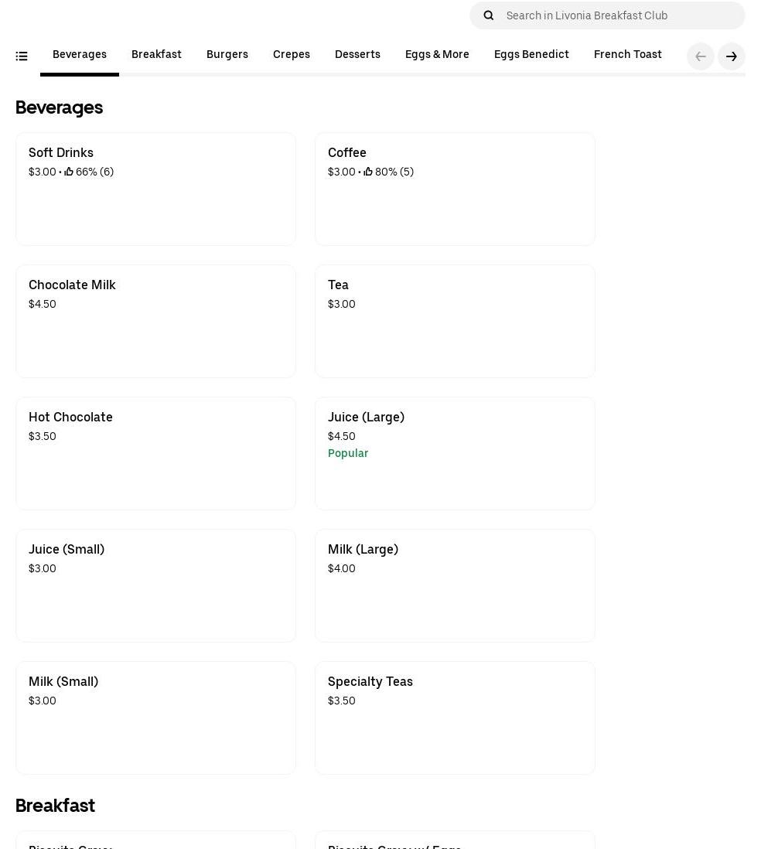This screenshot has height=849, width=761.
Task: Click the thumbs-up rating on Soft Drinks
Action: click(x=70, y=172)
